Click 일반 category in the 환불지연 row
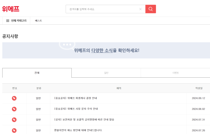Screen dimensions: 210x134 (x=38, y=130)
